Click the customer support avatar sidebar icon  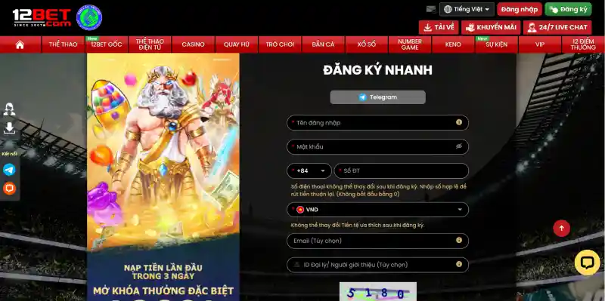[x=9, y=109]
